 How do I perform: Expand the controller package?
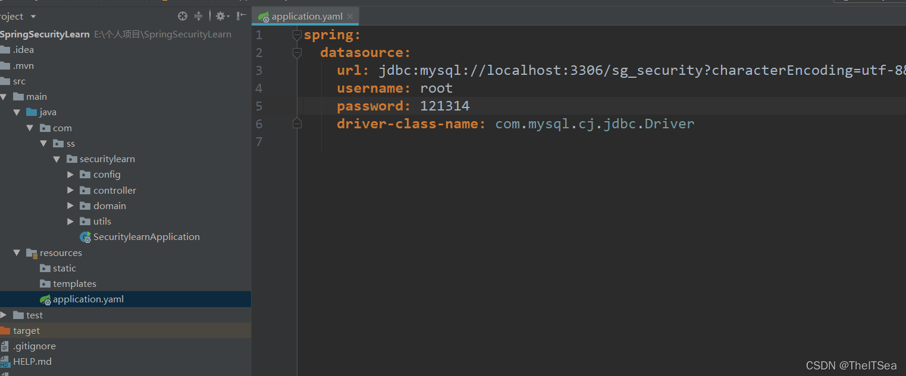point(70,190)
